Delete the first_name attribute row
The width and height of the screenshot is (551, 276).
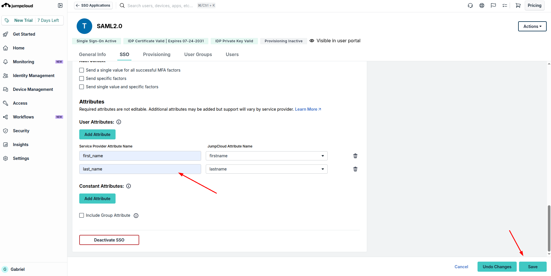pyautogui.click(x=355, y=156)
